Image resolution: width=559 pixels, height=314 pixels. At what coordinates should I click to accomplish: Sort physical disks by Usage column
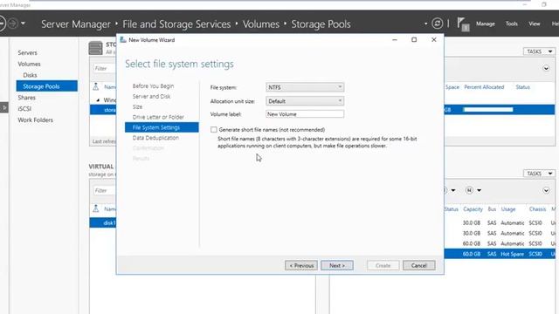tap(508, 209)
